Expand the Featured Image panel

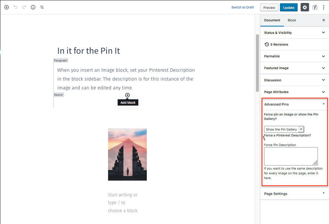pyautogui.click(x=294, y=68)
